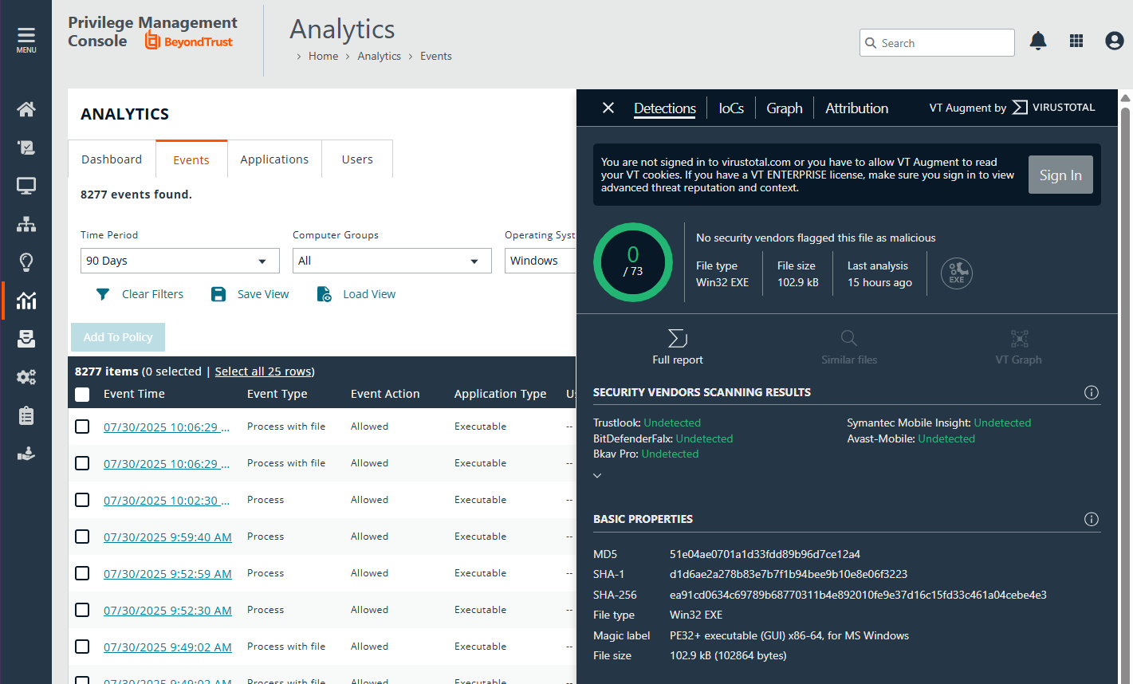Open info icon for Security Vendors Scanning Results

click(x=1092, y=392)
